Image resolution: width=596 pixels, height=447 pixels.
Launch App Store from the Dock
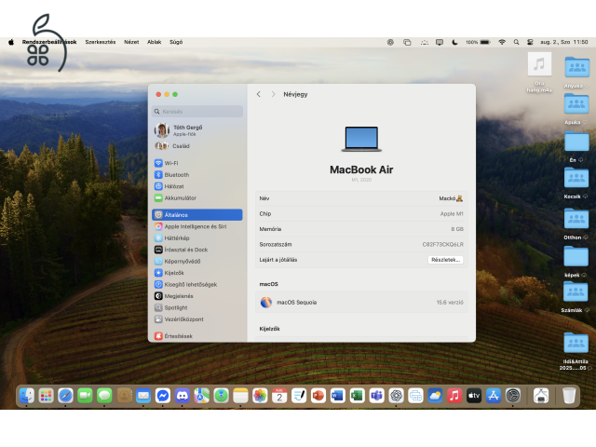click(494, 396)
